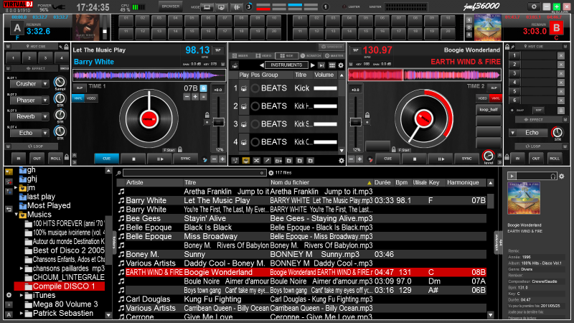Click browser options gear beside 117 files
Image resolution: width=574 pixels, height=323 pixels.
[271, 173]
